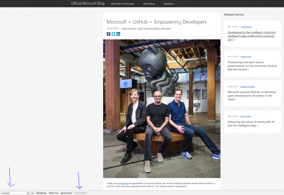284x195 pixels.
Task: Open 'Announcing new open source advancements' story
Action: [252, 66]
